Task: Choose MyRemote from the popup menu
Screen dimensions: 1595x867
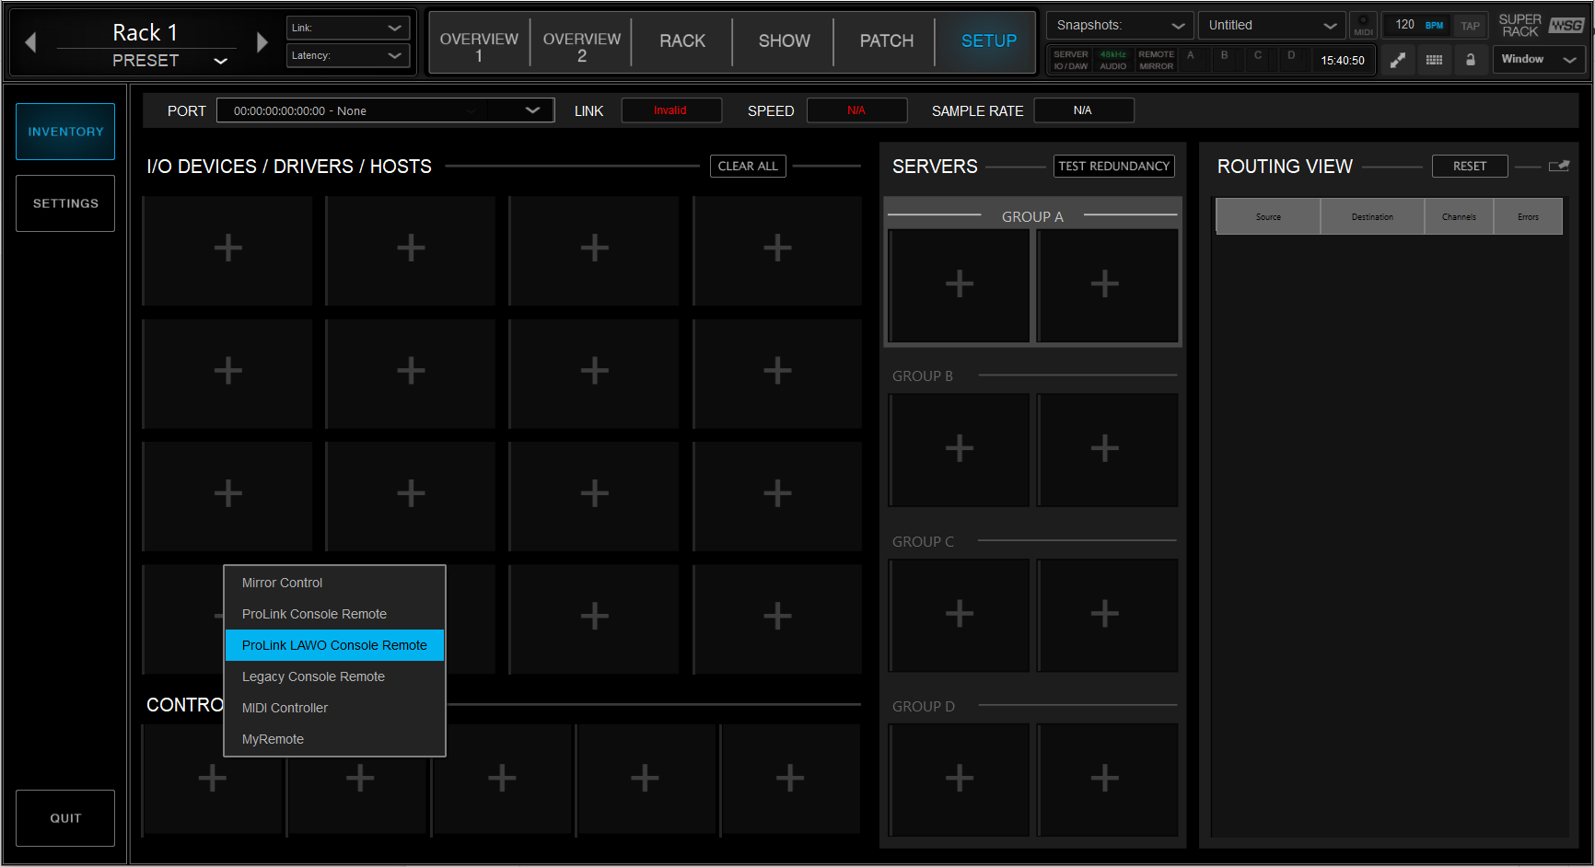Action: 334,739
